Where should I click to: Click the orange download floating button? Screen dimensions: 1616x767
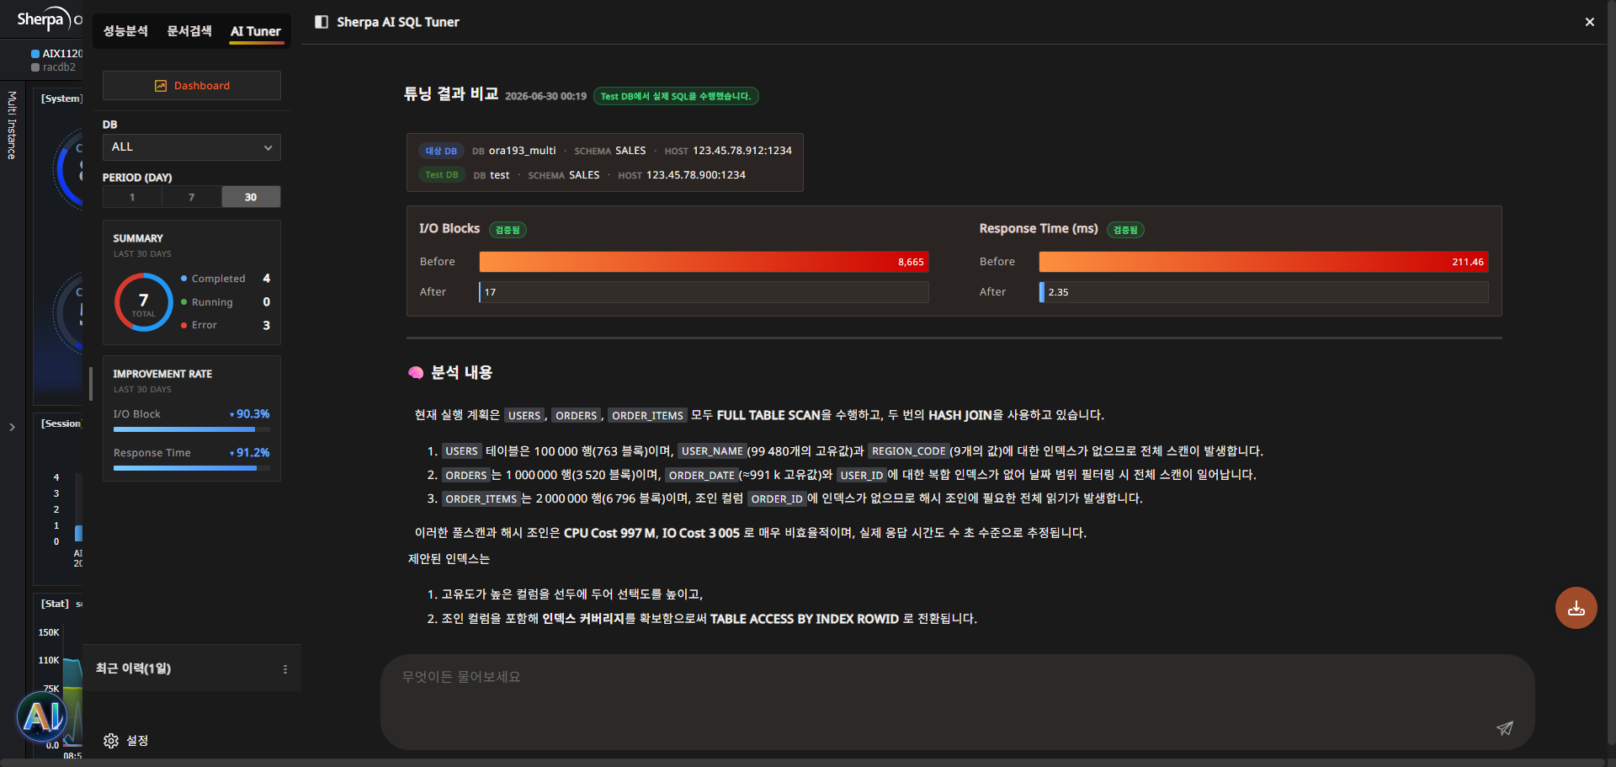coord(1576,608)
